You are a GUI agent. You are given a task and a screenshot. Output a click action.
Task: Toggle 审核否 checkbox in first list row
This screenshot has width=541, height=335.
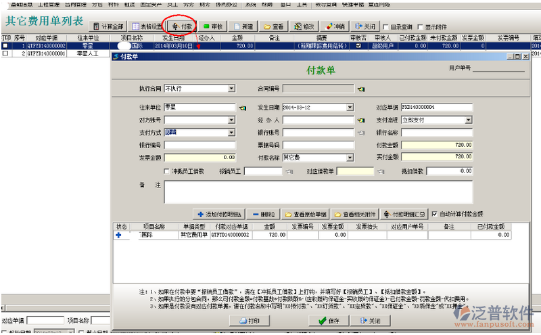[x=358, y=45]
